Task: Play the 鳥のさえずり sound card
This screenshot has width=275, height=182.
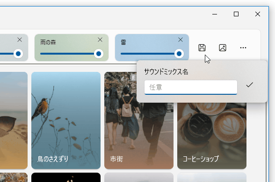Action: [66, 120]
